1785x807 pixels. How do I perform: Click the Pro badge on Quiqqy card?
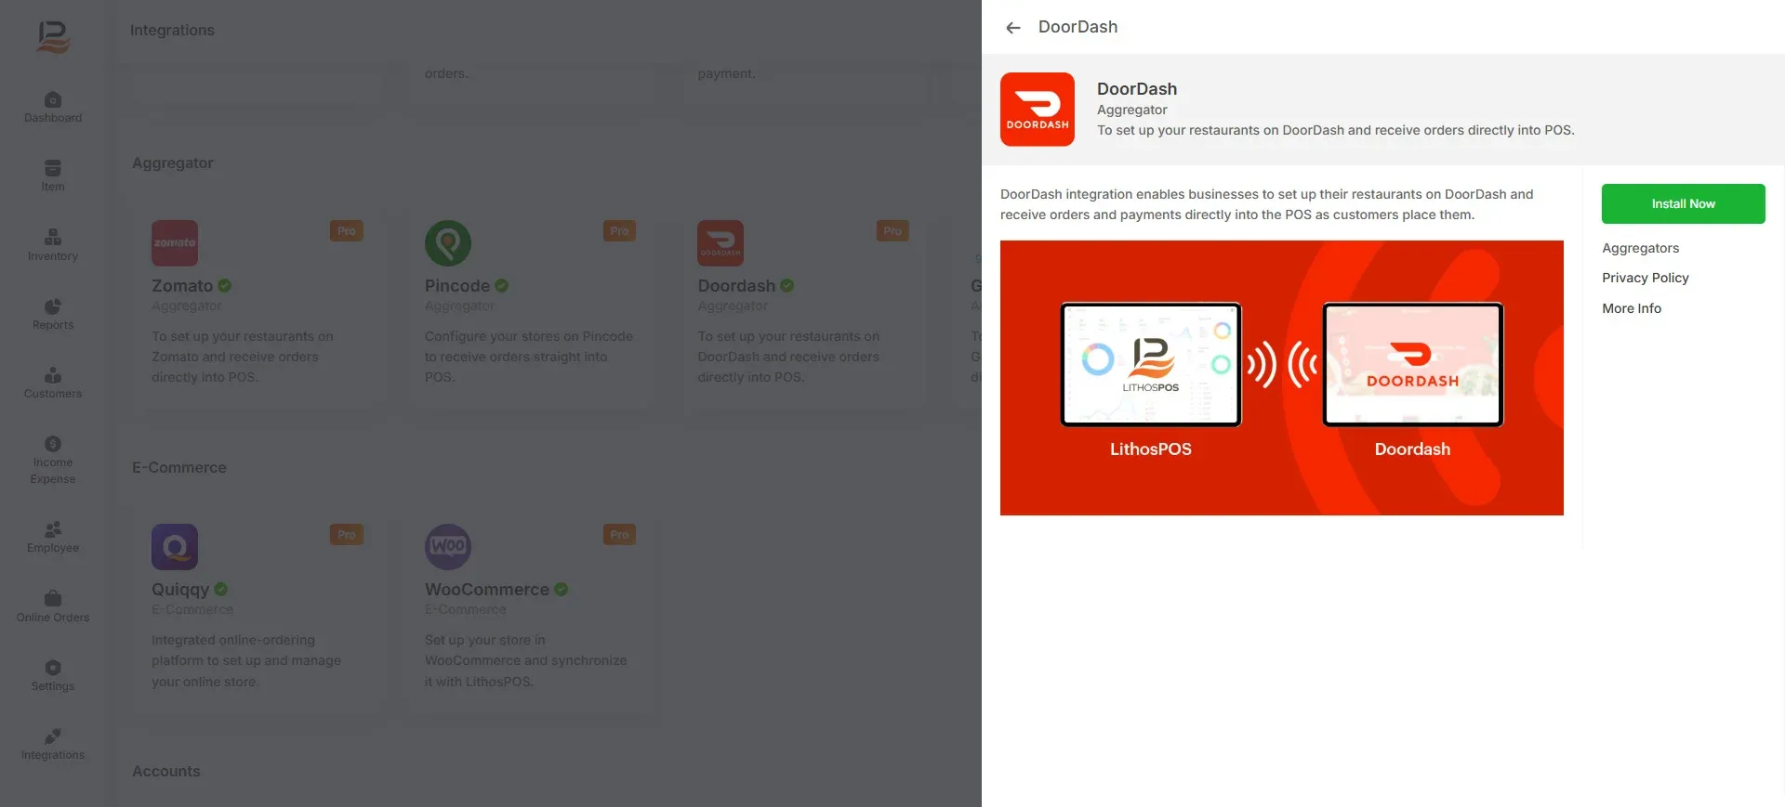[347, 535]
